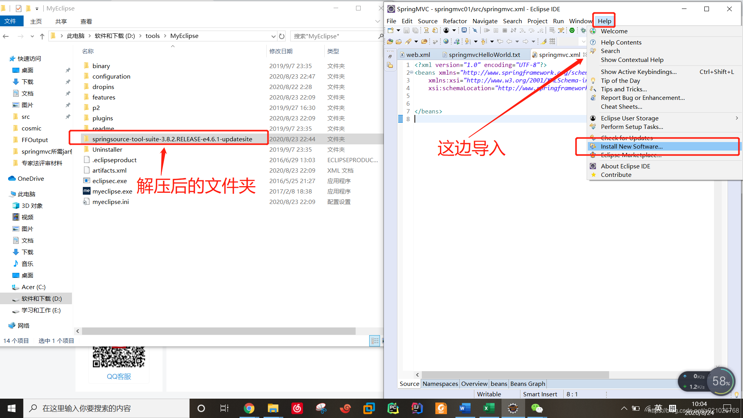Open the Spring Boot Dashboard green power icon
This screenshot has height=418, width=743.
(x=572, y=30)
